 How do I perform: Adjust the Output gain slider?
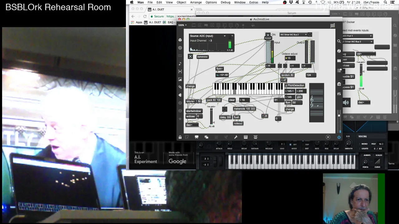[x=312, y=52]
